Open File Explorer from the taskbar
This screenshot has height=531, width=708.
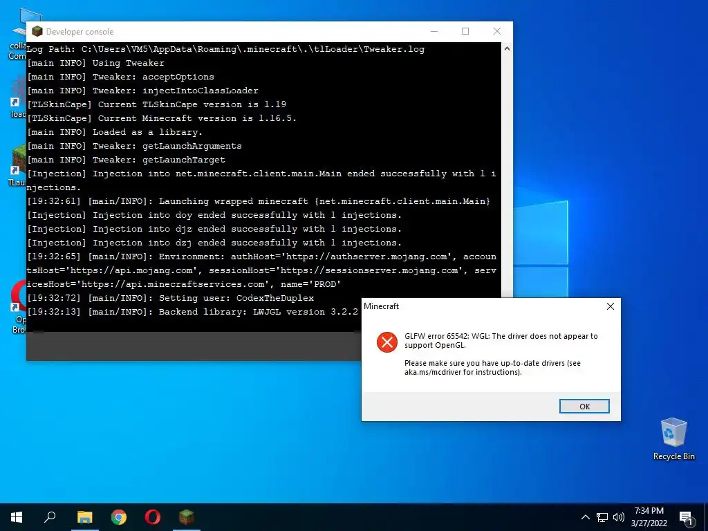tap(84, 517)
